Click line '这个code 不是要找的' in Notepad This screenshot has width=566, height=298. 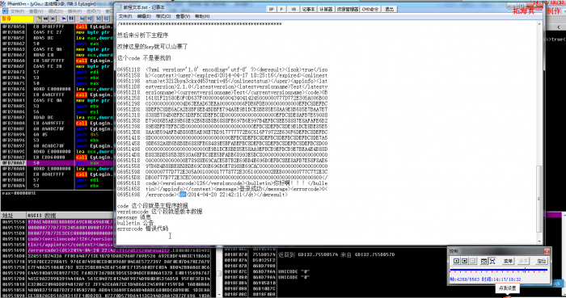tap(144, 58)
